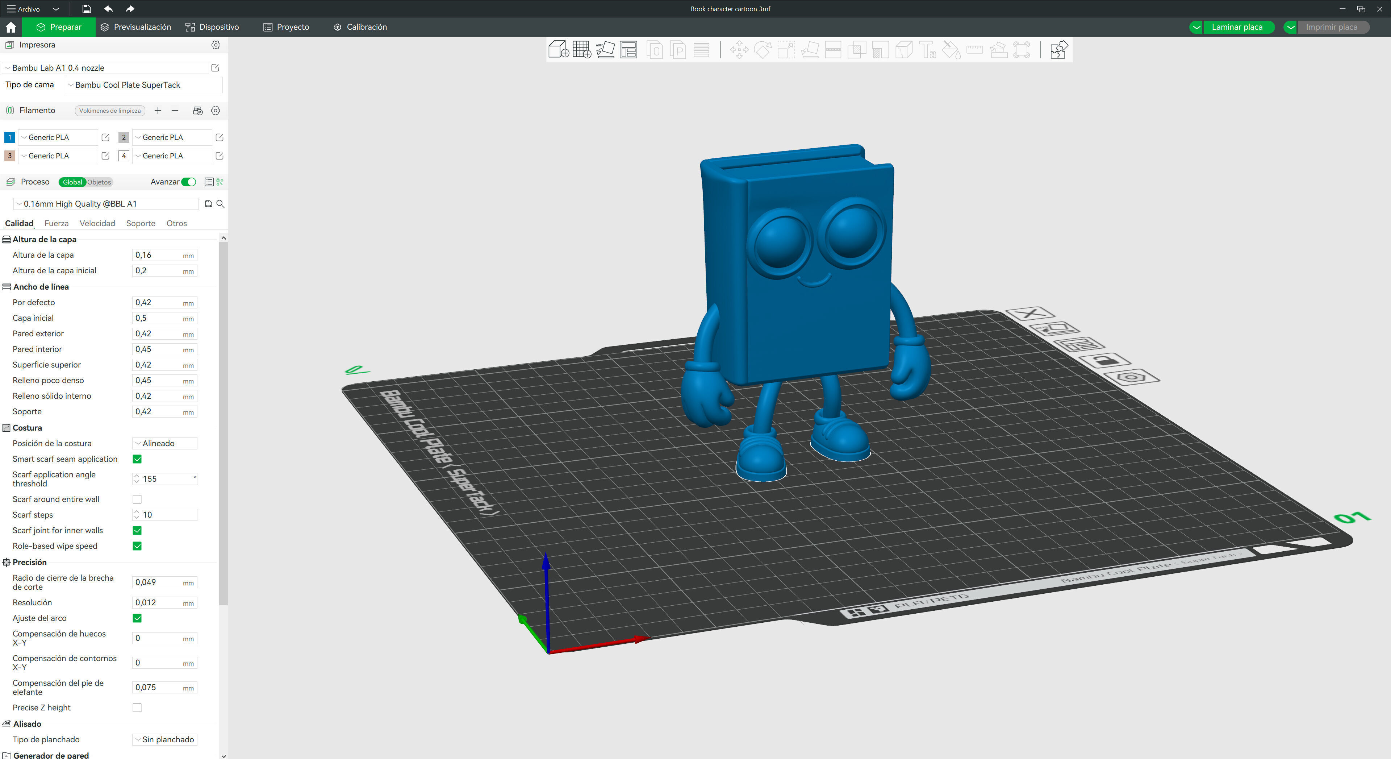
Task: Open printer settings gear icon
Action: tap(216, 45)
